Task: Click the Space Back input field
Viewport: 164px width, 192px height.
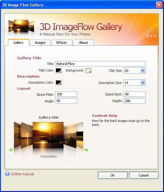Action: click(x=135, y=94)
